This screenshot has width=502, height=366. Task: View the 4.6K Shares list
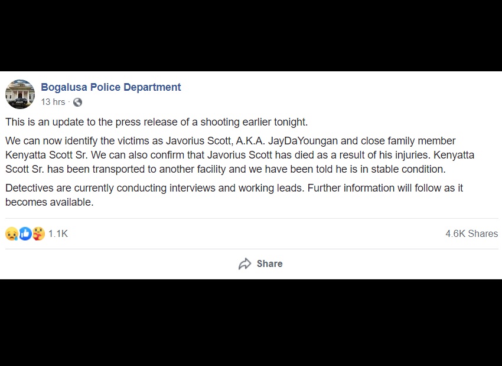(472, 234)
